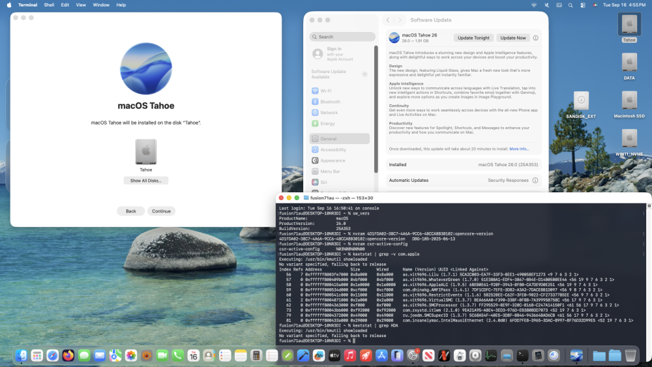Open the Freeform app in the Dock
The image size is (652, 367).
pyautogui.click(x=319, y=355)
